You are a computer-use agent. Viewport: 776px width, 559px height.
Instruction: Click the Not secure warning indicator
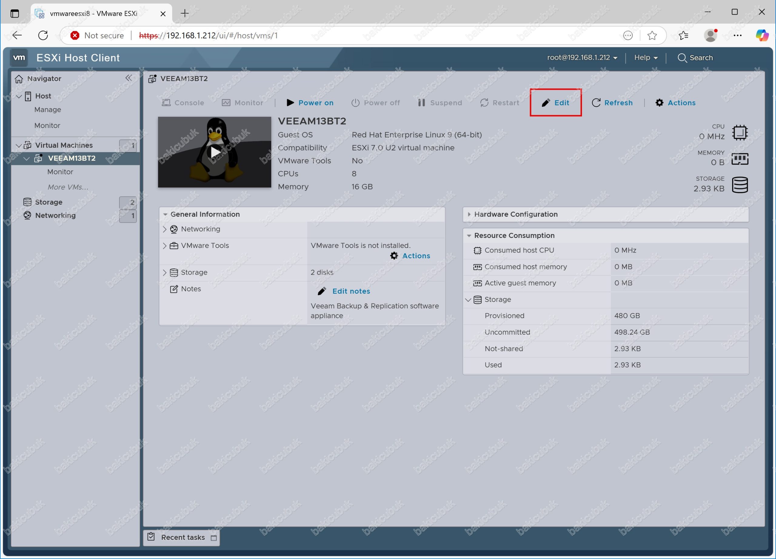tap(97, 35)
